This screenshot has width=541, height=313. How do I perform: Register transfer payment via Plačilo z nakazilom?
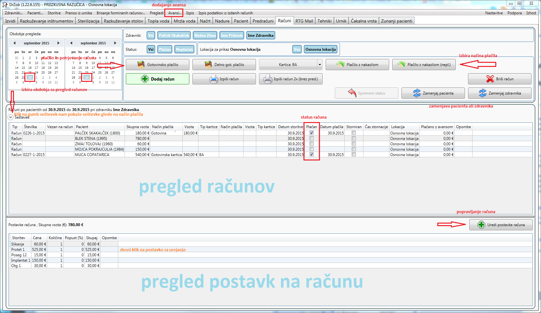click(x=357, y=64)
